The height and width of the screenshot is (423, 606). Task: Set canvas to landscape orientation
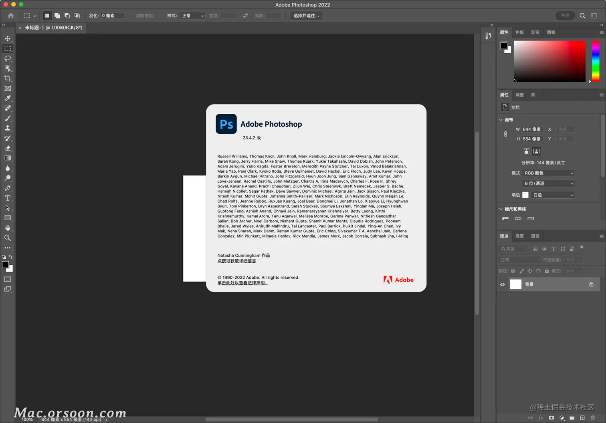536,151
